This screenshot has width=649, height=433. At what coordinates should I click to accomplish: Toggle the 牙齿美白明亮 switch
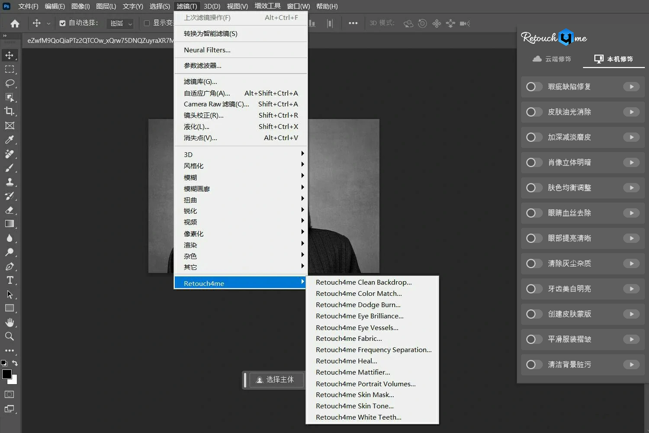[x=533, y=289]
